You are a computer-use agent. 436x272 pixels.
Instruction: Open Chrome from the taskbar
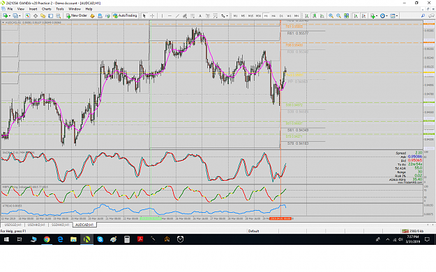coord(47,239)
